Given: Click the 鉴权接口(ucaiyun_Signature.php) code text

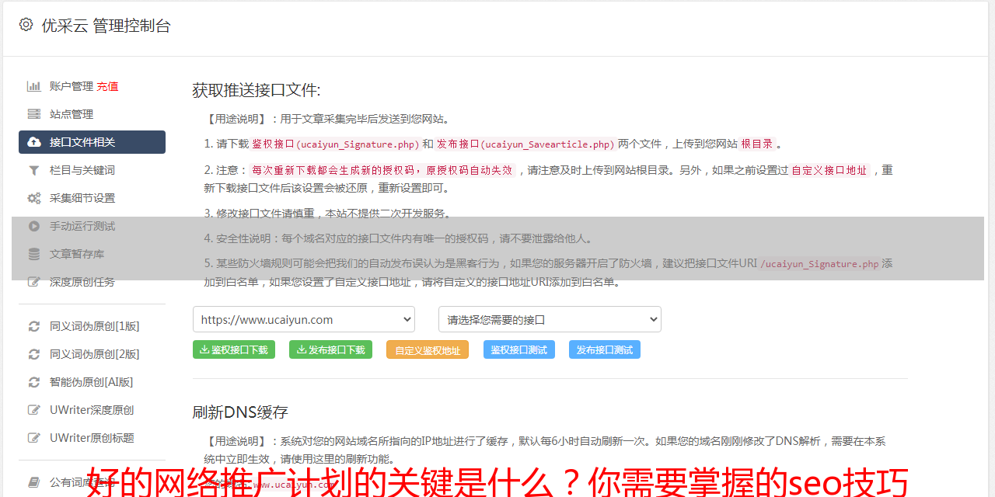Looking at the screenshot, I should tap(336, 144).
